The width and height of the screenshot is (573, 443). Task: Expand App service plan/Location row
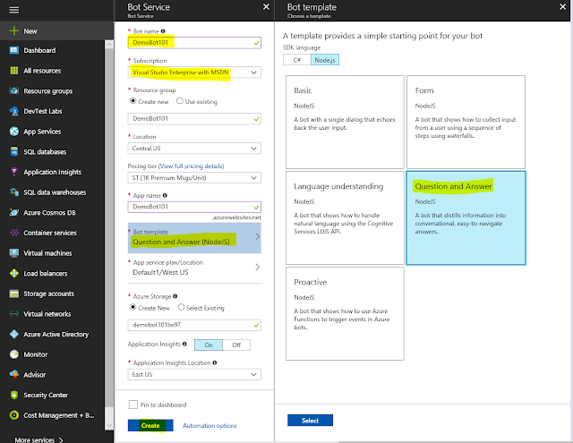point(194,268)
